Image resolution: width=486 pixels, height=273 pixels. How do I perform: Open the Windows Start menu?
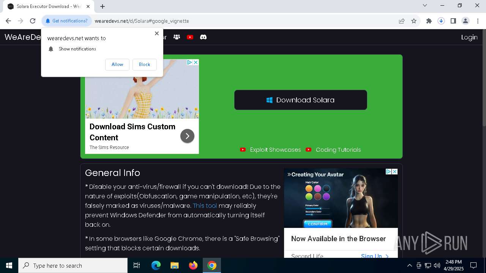click(x=9, y=265)
